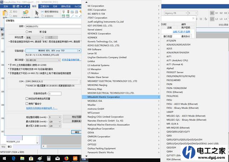The height and width of the screenshot is (162, 229).
Task: Open File Explorer from taskbar
Action: (22, 158)
